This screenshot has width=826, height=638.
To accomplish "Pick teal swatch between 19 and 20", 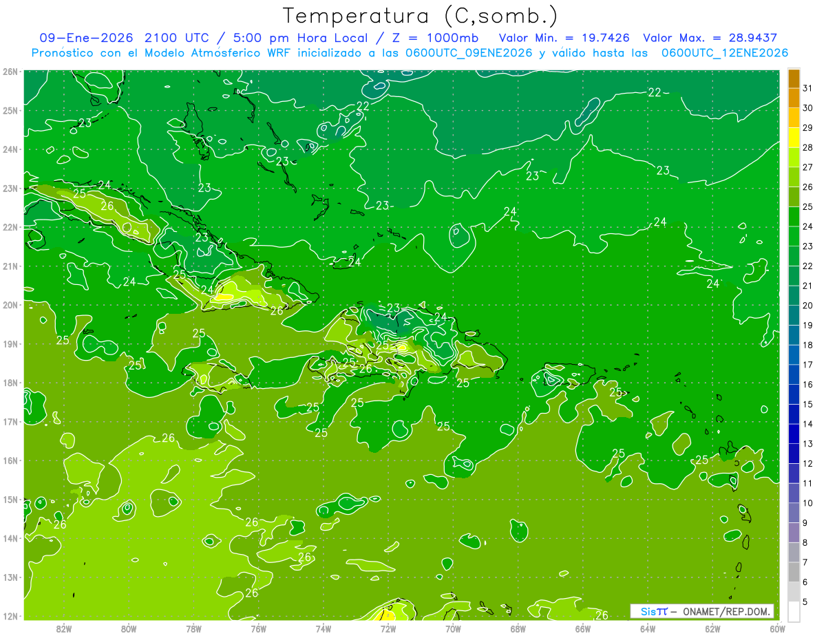I will [x=794, y=315].
